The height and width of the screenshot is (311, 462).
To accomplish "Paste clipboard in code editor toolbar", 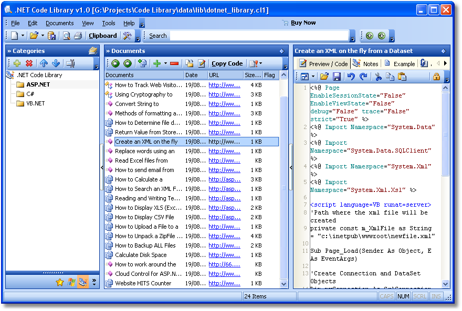I will pos(402,77).
